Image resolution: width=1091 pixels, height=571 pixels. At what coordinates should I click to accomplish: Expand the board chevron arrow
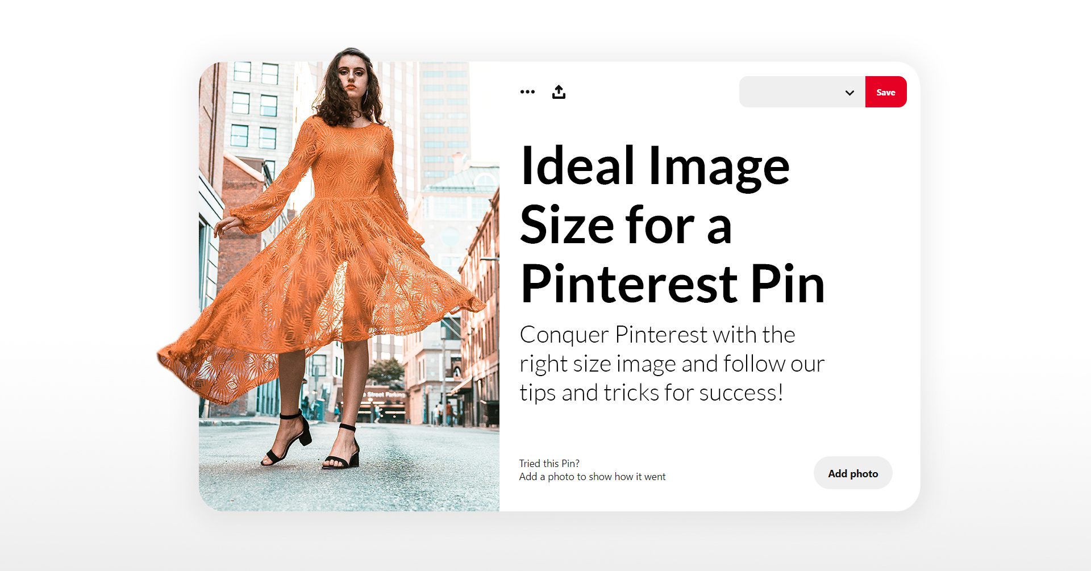pos(850,93)
